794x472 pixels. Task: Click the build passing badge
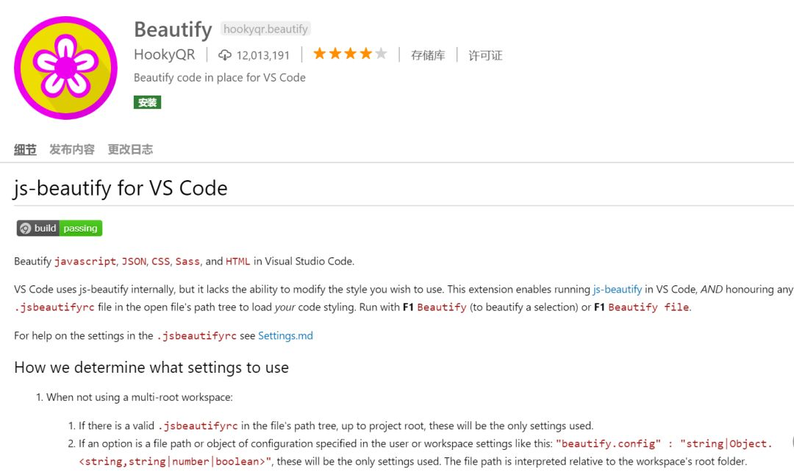[x=60, y=228]
